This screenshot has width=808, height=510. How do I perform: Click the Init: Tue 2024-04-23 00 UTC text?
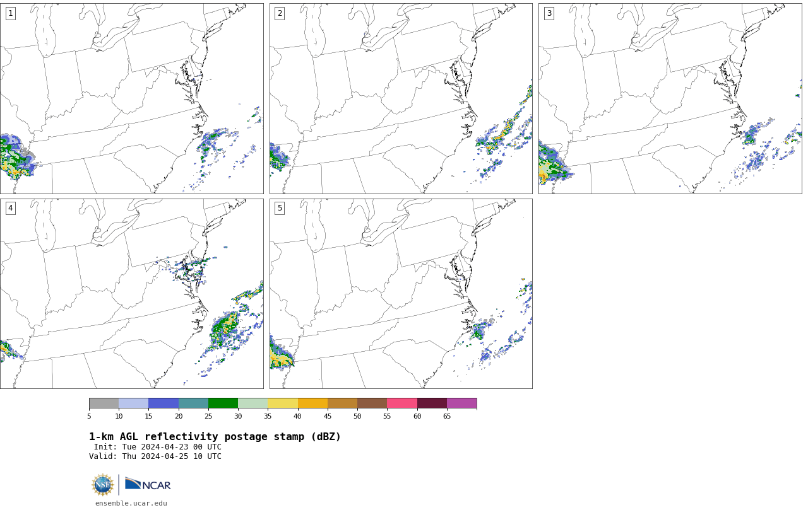coord(158,447)
